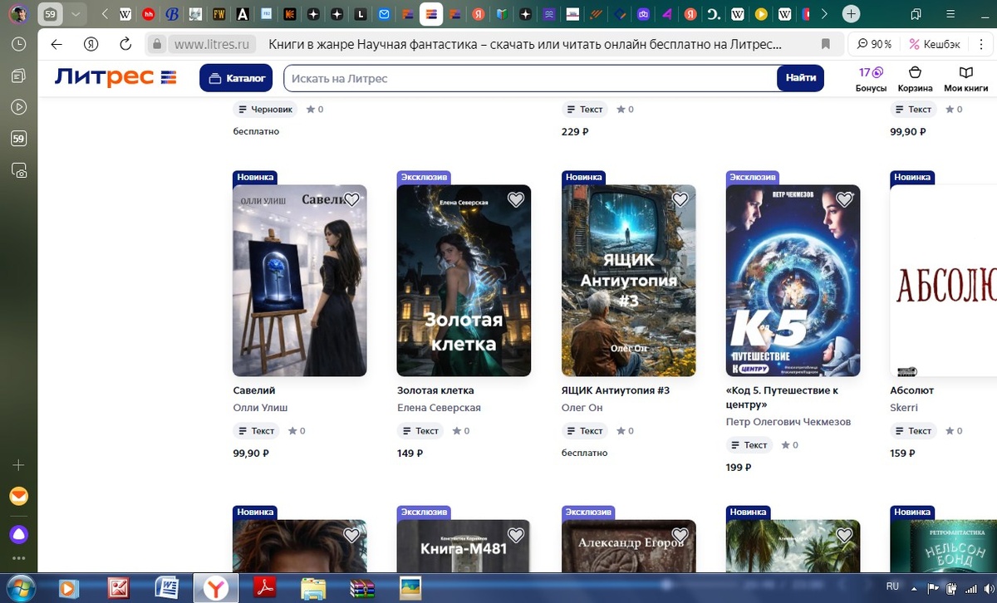This screenshot has width=997, height=603.
Task: Open Yandex home button in toolbar
Action: (x=91, y=44)
